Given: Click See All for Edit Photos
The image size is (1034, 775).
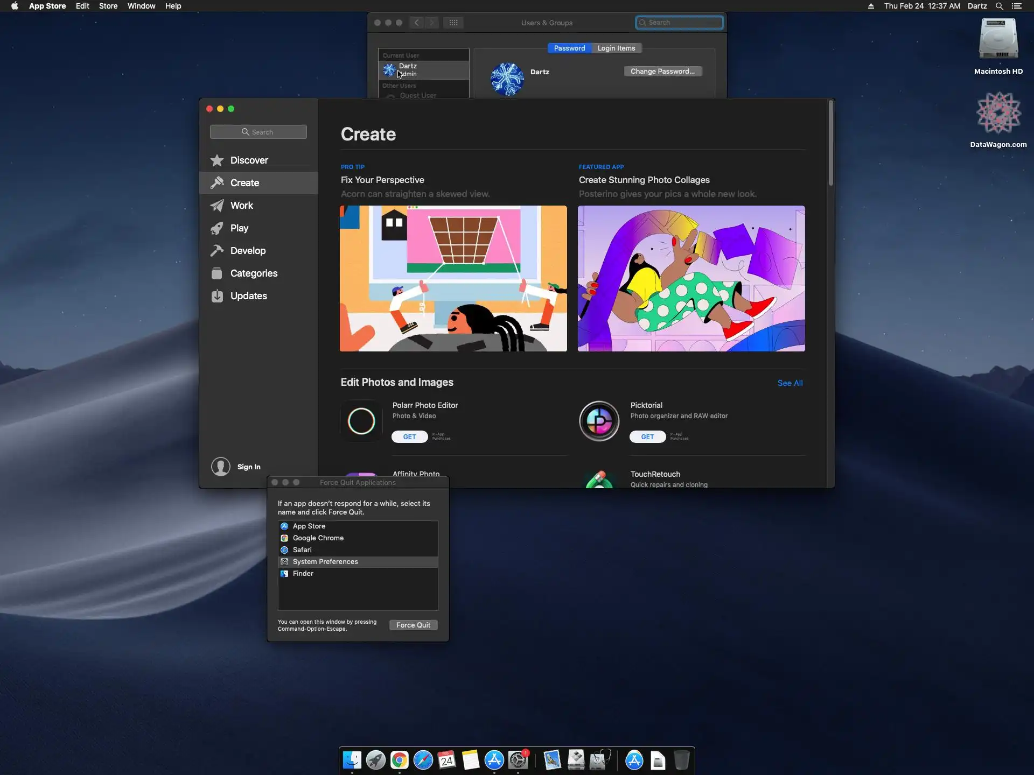Looking at the screenshot, I should point(790,383).
